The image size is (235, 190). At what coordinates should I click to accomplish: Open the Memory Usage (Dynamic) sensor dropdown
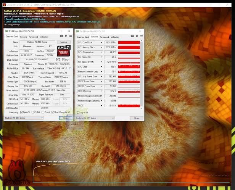101,101
